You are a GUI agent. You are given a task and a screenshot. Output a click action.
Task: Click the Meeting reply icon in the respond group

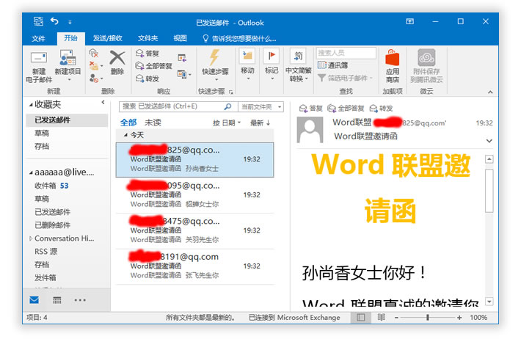(182, 58)
